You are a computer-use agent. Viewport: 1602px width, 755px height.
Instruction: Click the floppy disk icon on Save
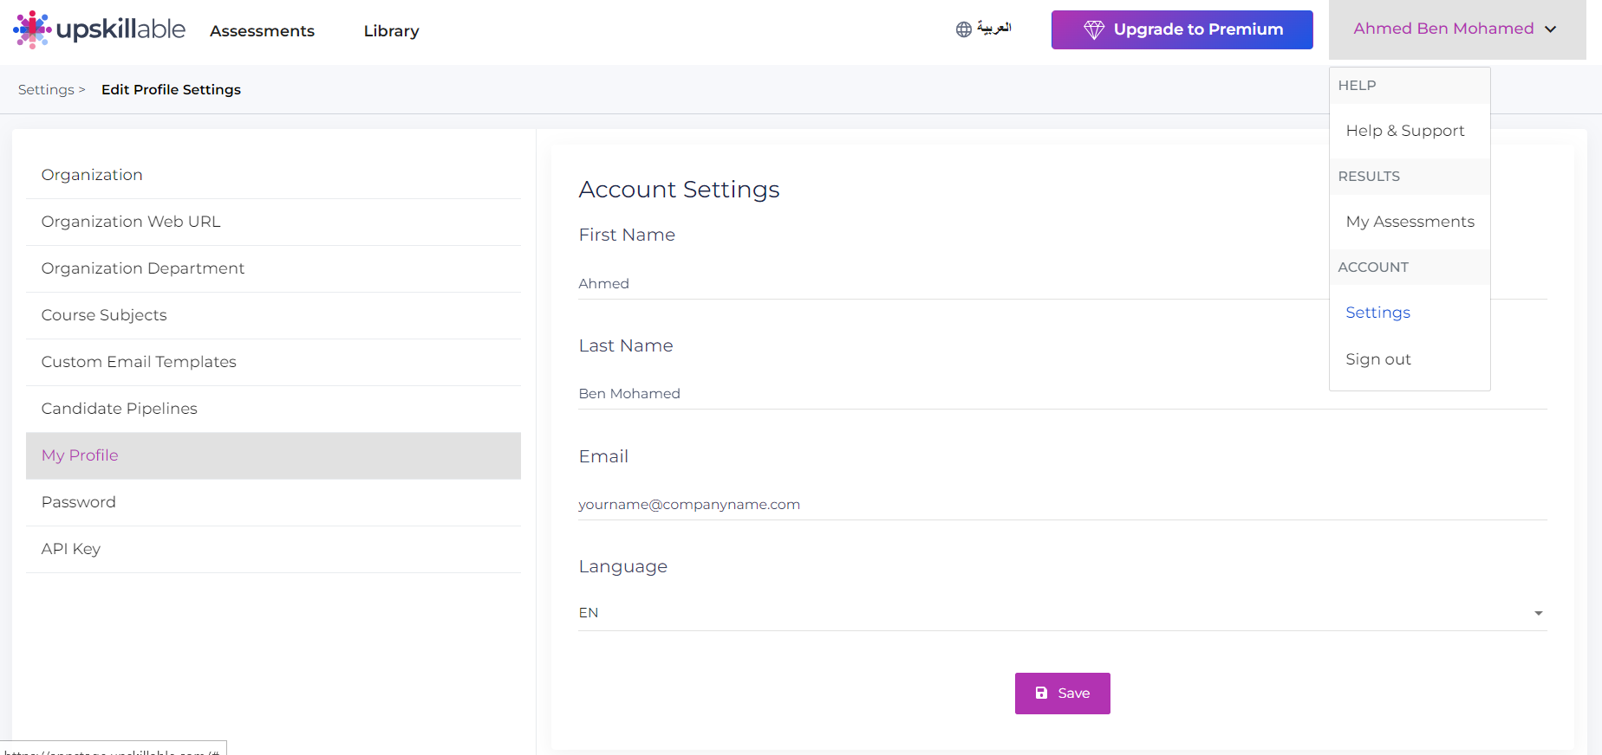click(1042, 694)
